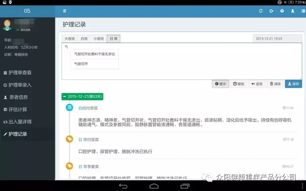Viewport: 306px width, 191px height.
Task: Click the 2015-12-21 19:22 datetime field
Action: click(x=277, y=39)
